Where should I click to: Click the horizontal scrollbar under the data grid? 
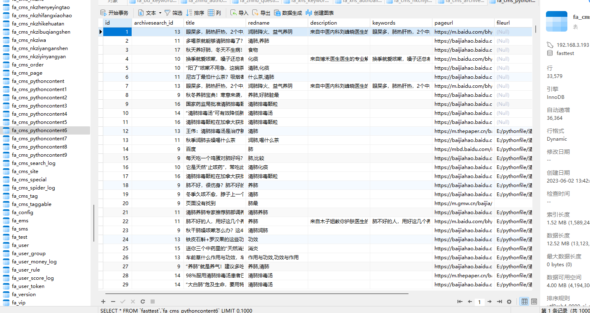[x=257, y=293]
